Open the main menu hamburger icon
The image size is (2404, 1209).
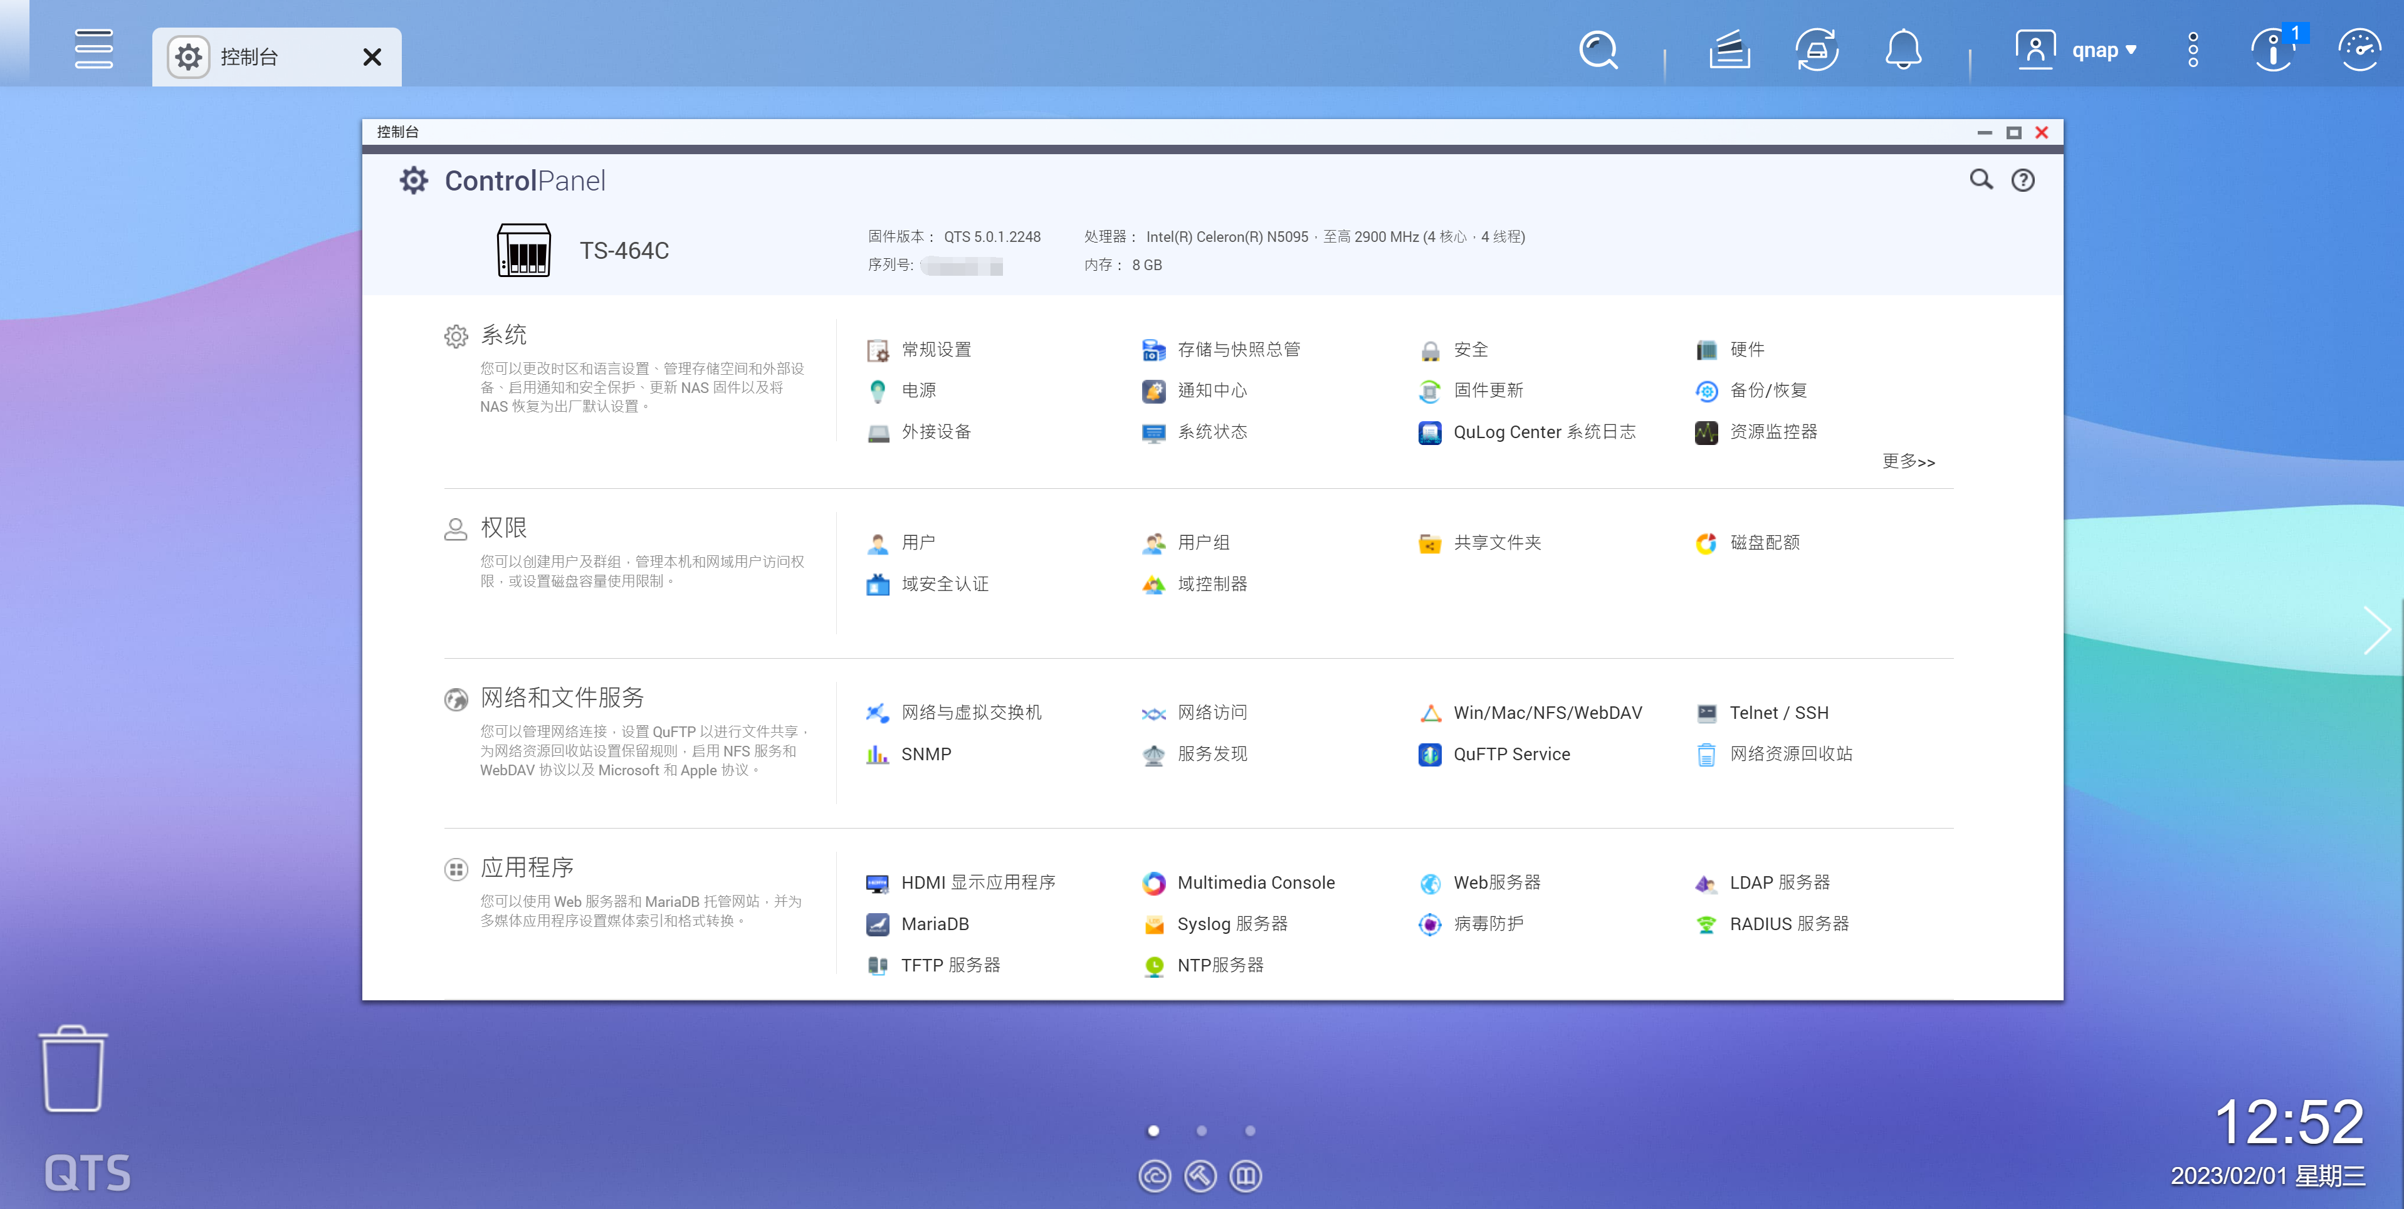click(x=94, y=50)
